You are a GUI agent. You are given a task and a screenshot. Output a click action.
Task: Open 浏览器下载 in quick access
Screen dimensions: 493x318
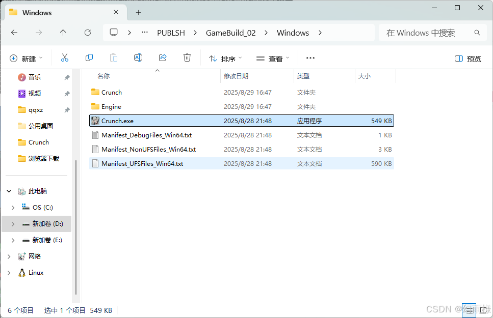pos(44,159)
